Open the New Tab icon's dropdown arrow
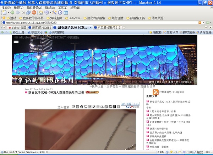The height and width of the screenshot is (155, 213). click(8, 13)
